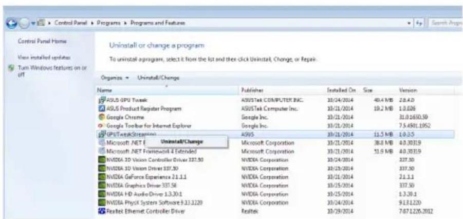Go to Programs breadcrumb
463x219 pixels.
tap(109, 23)
